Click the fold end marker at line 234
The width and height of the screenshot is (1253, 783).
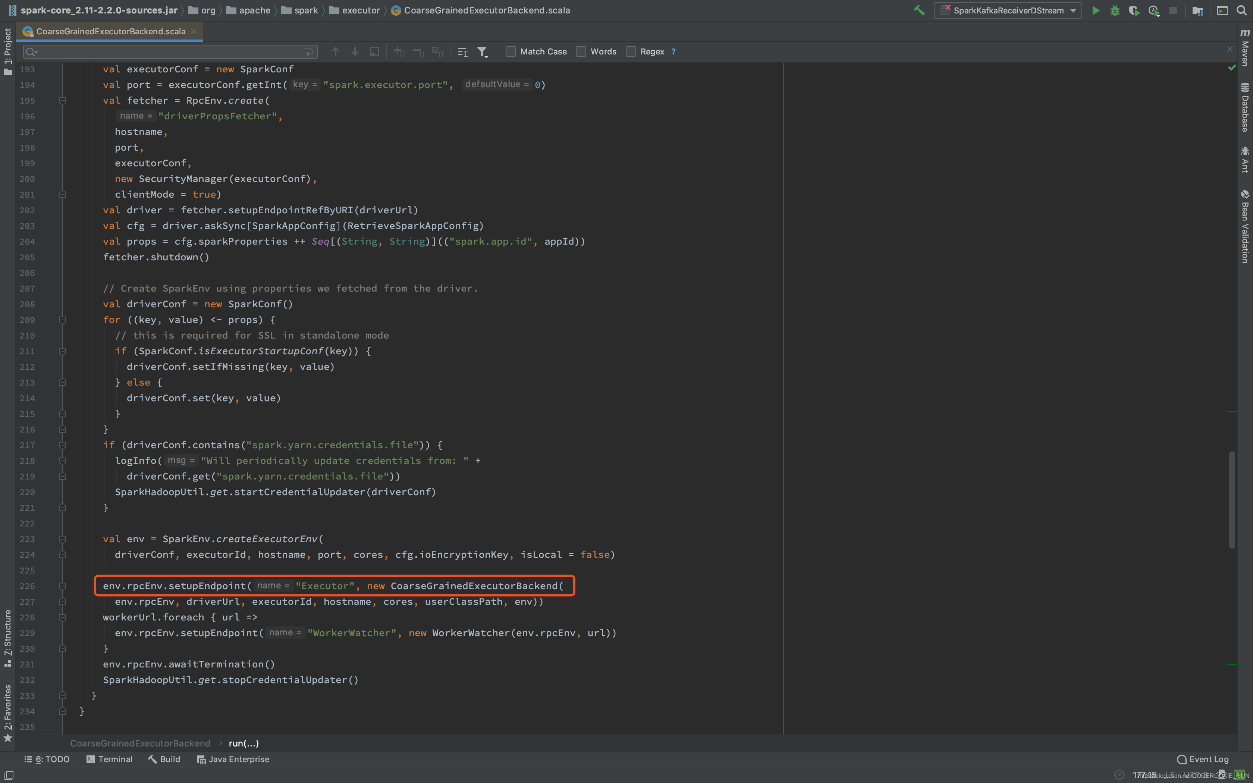pos(63,711)
